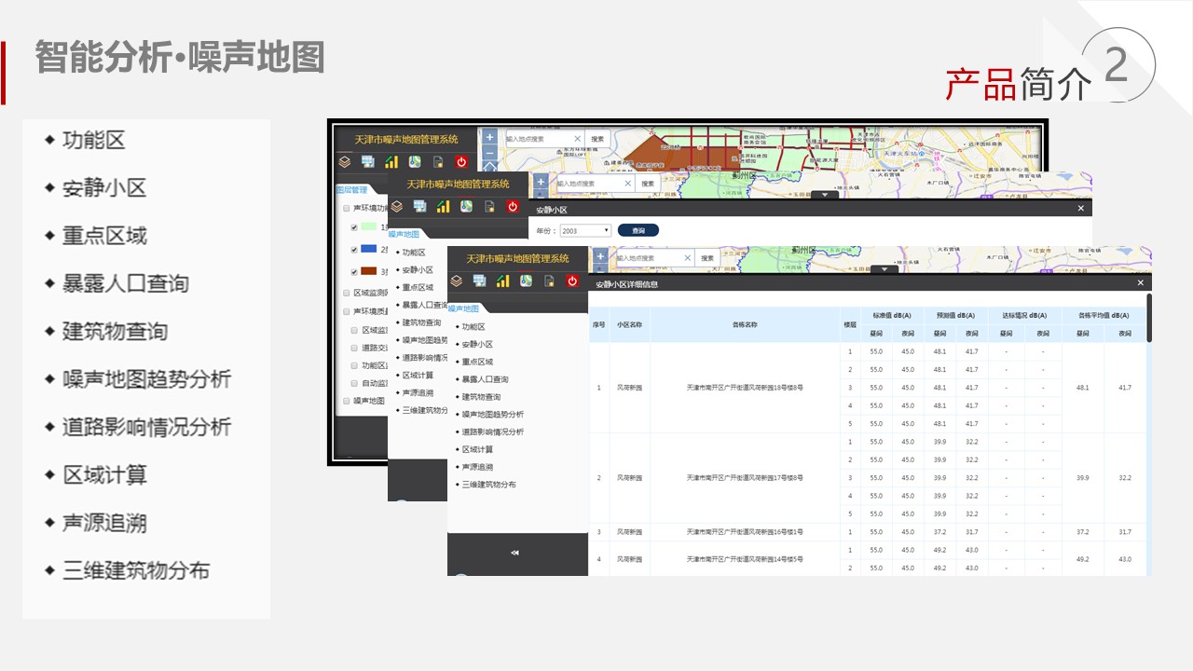Clear the search box on the front-most map
This screenshot has width=1193, height=671.
[x=688, y=258]
